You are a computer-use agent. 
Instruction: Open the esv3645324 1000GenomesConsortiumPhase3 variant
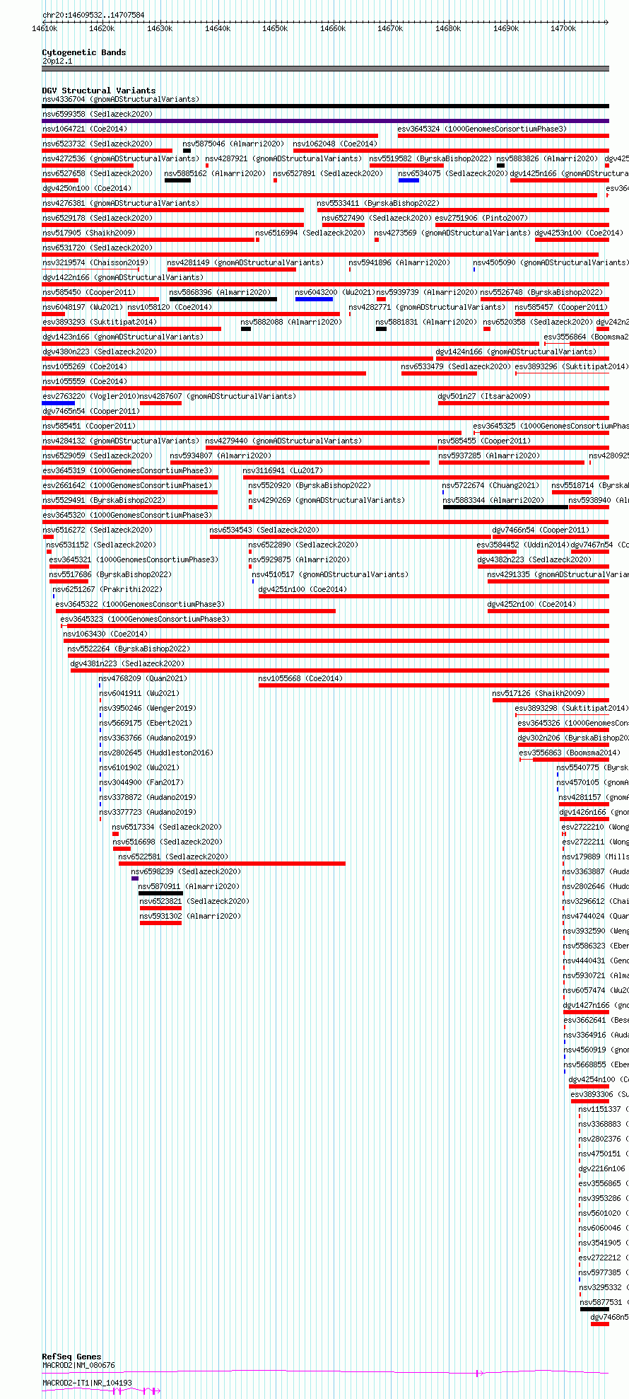482,129
